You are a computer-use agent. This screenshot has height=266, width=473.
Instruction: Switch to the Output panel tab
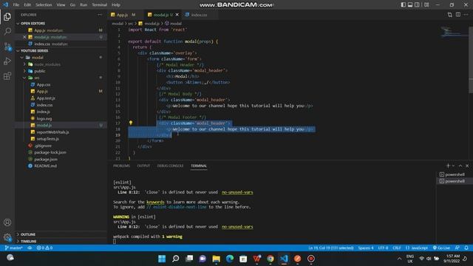(143, 166)
